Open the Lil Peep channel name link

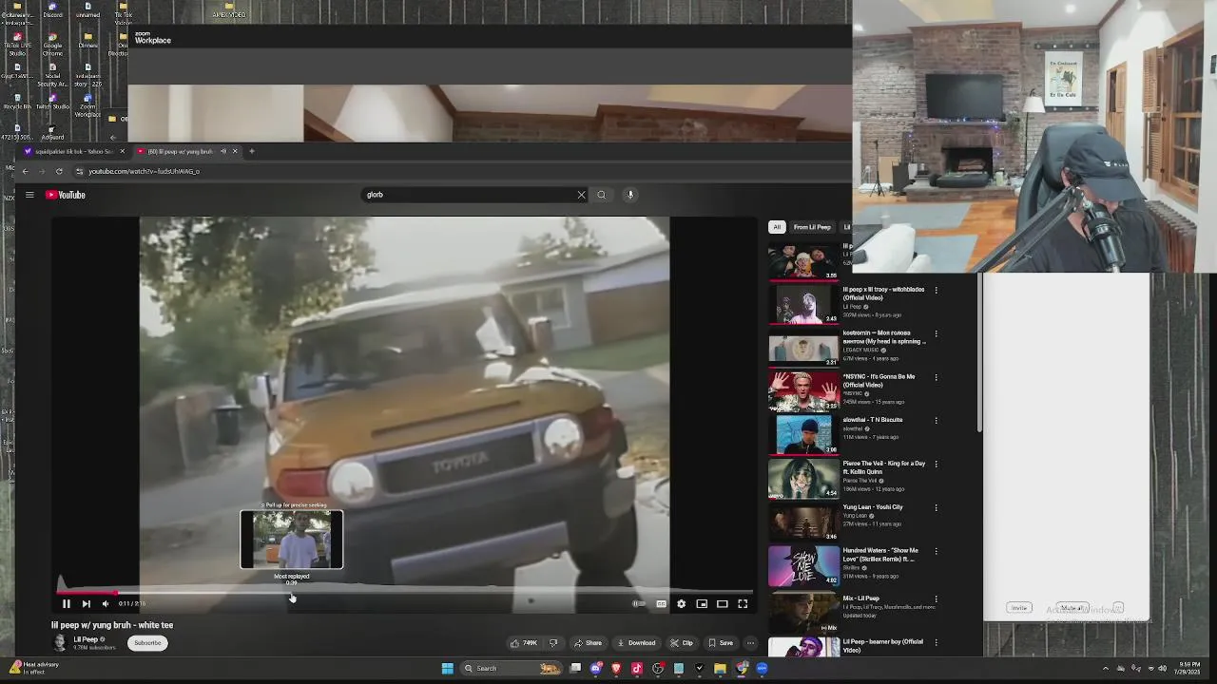(x=86, y=639)
